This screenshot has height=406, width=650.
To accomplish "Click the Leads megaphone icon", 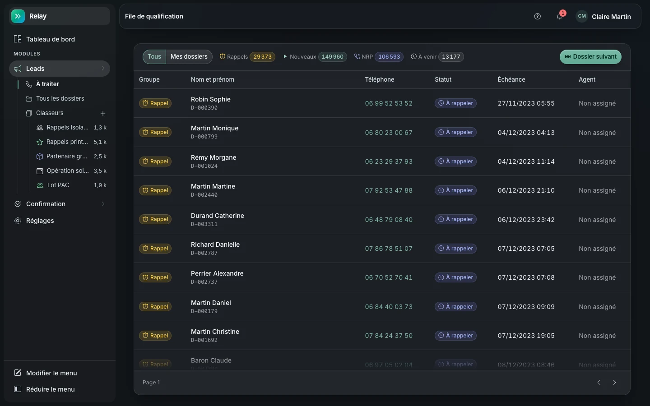I will [x=18, y=69].
